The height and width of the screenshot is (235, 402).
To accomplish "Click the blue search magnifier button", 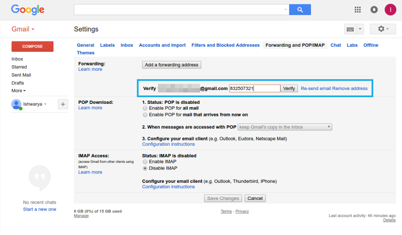I will tap(300, 10).
